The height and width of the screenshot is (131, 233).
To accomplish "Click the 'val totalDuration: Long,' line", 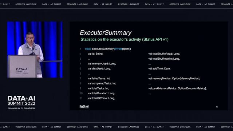I will (102, 94).
